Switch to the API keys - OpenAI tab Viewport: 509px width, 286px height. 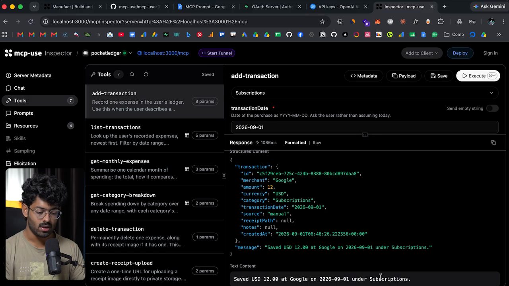[339, 7]
